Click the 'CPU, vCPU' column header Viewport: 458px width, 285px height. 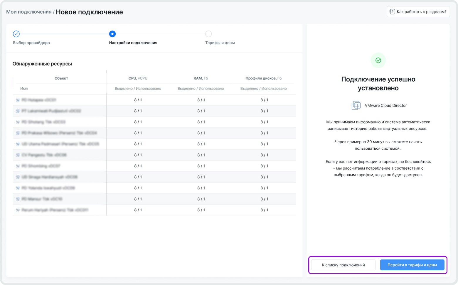138,78
